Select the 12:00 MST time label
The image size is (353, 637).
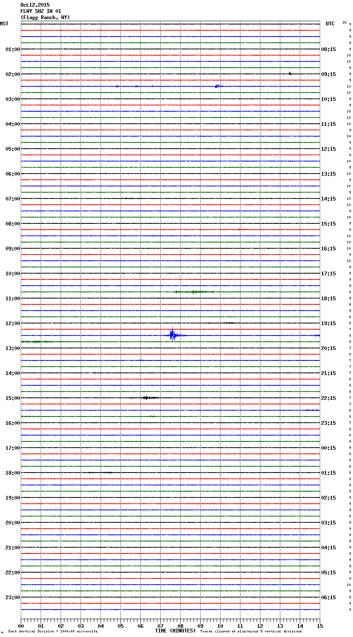(12, 323)
